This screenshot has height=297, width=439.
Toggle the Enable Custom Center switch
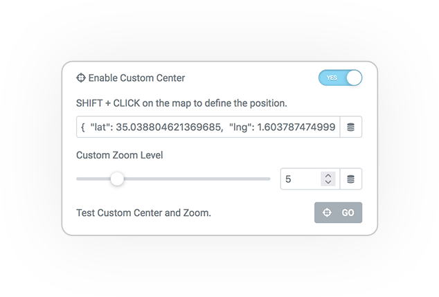340,78
